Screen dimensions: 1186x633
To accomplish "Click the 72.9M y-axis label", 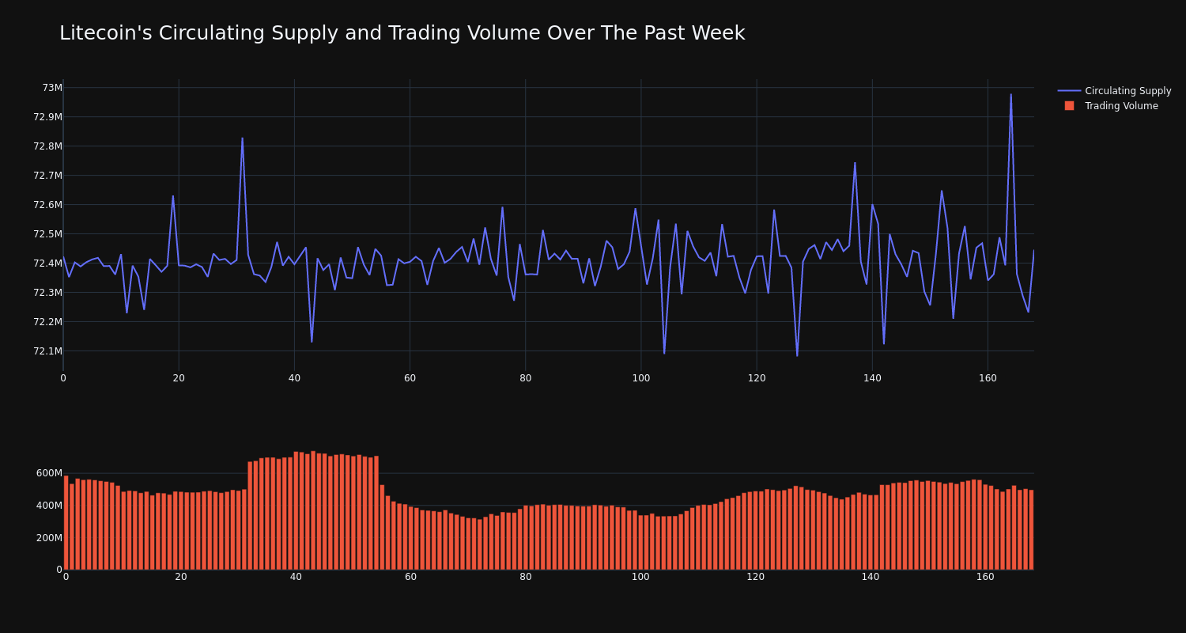I will coord(47,117).
